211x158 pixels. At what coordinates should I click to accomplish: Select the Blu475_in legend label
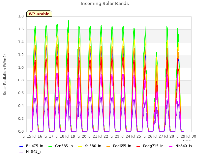tap(35, 146)
